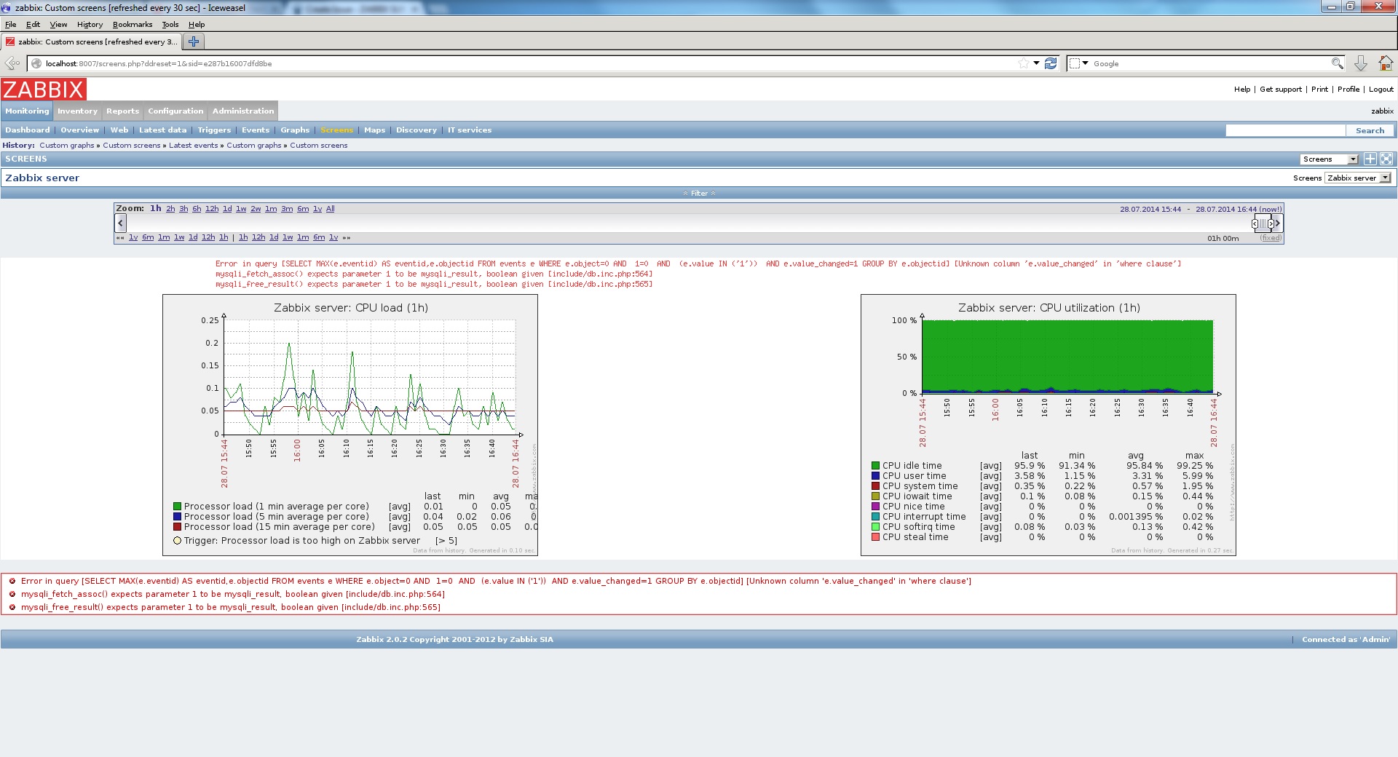Open the Profile link
The image size is (1398, 757).
click(x=1348, y=90)
